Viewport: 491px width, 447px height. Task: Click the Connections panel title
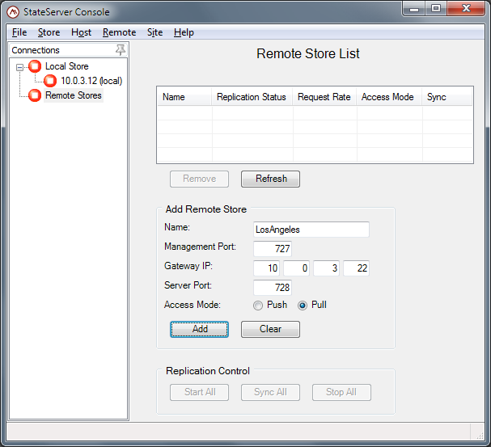pos(36,50)
